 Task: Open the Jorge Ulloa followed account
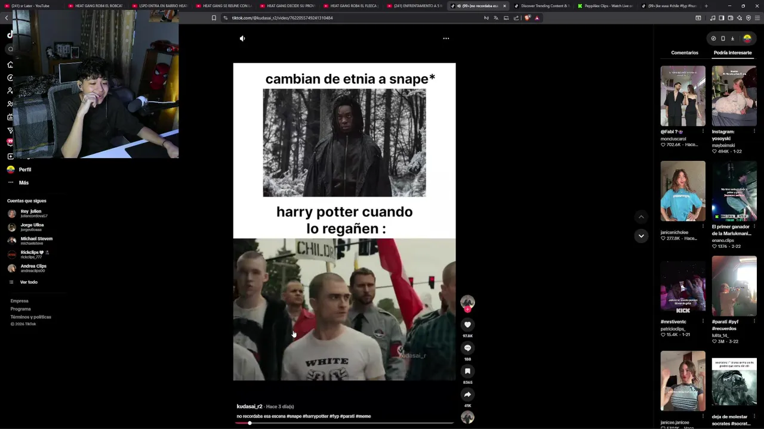(x=26, y=227)
